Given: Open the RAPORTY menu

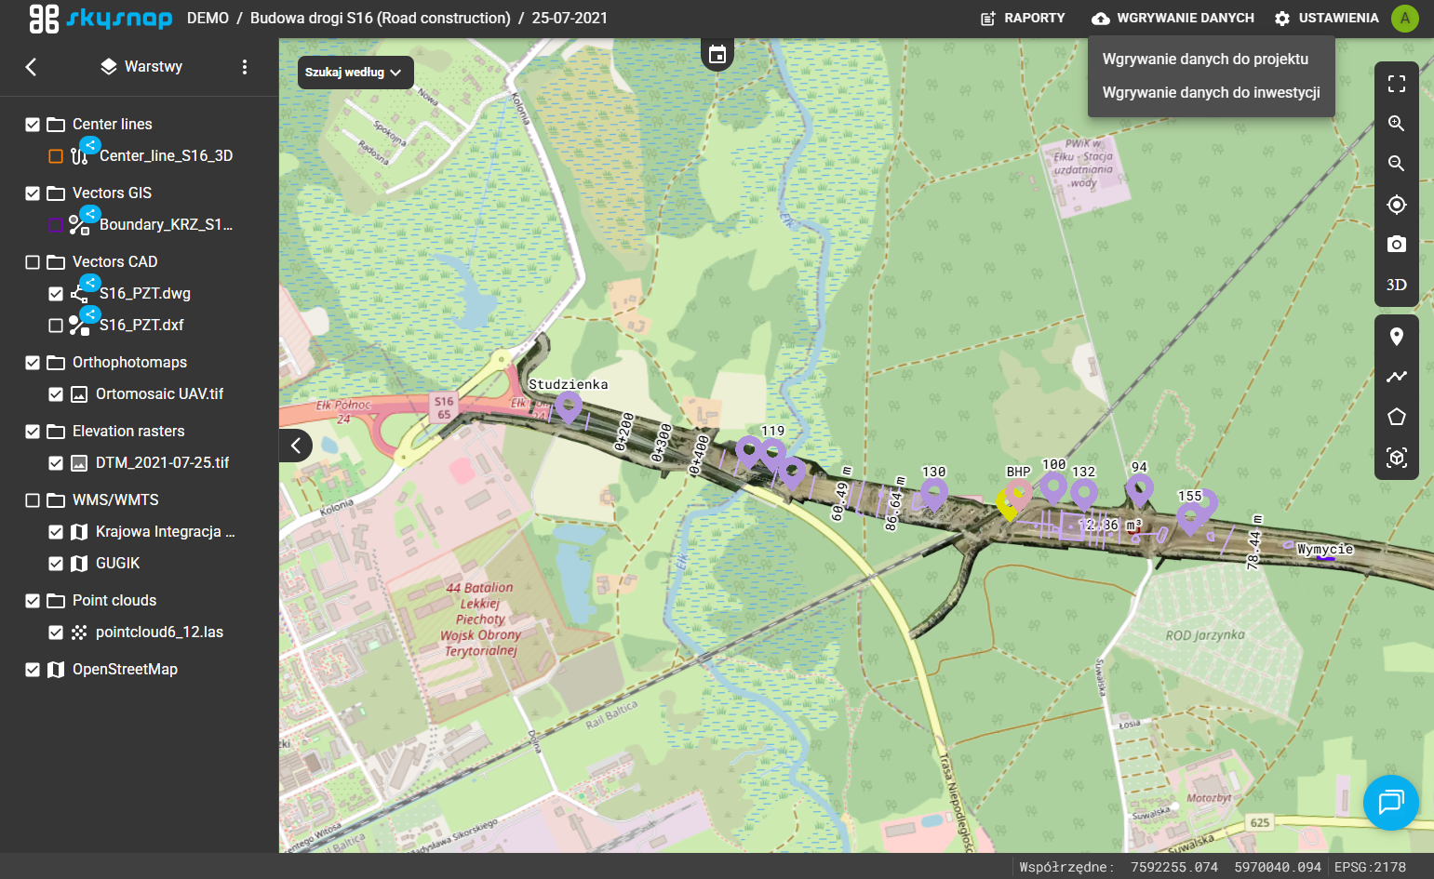Looking at the screenshot, I should coord(1023,18).
